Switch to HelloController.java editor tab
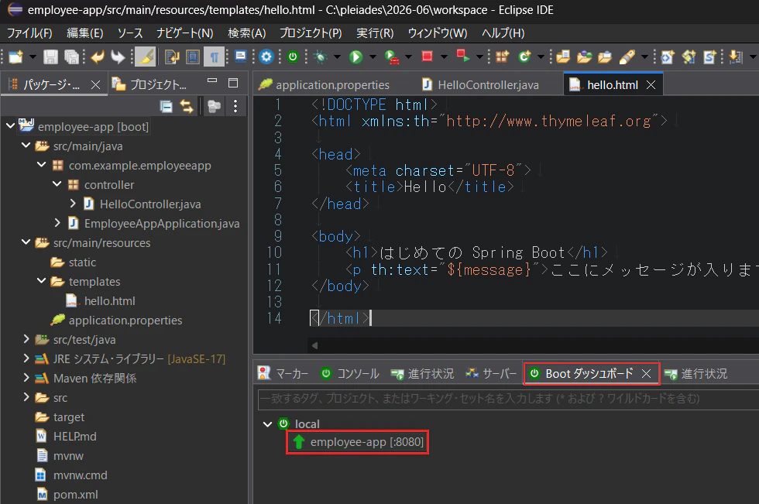Screen dimensions: 759x504 (480, 85)
